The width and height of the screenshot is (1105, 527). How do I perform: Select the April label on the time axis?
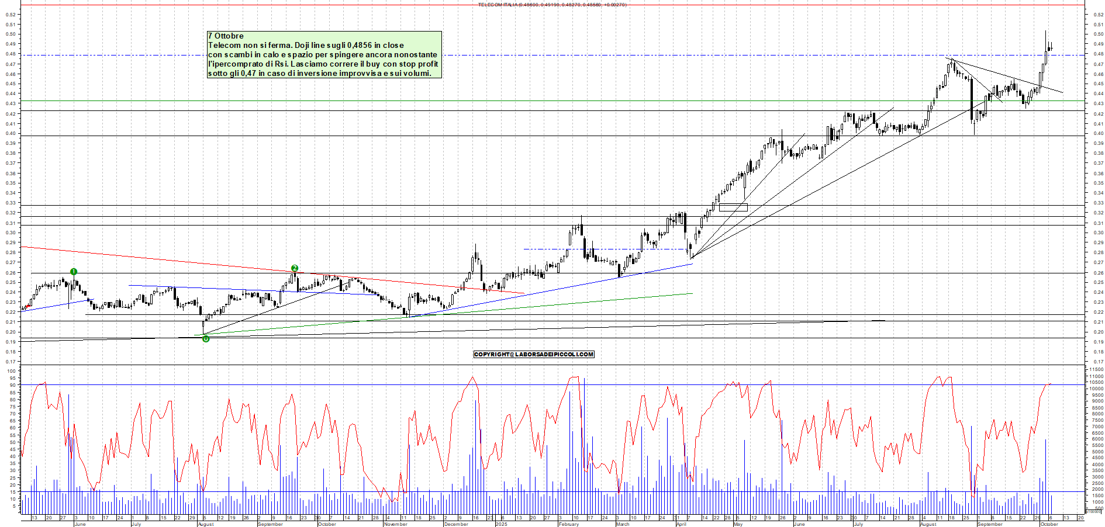tap(681, 524)
